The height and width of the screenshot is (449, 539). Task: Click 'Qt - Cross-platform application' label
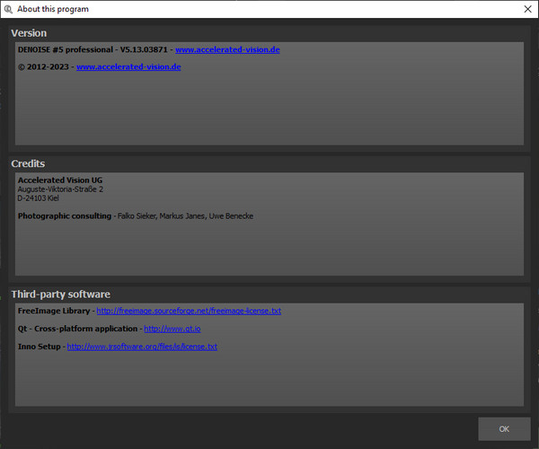77,329
